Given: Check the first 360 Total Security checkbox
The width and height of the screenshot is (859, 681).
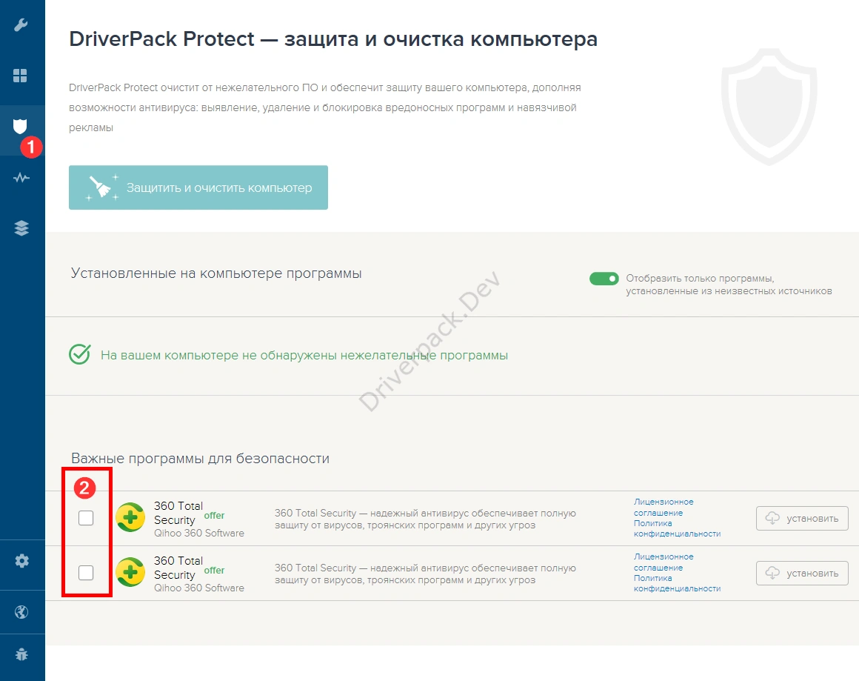Looking at the screenshot, I should pyautogui.click(x=86, y=517).
